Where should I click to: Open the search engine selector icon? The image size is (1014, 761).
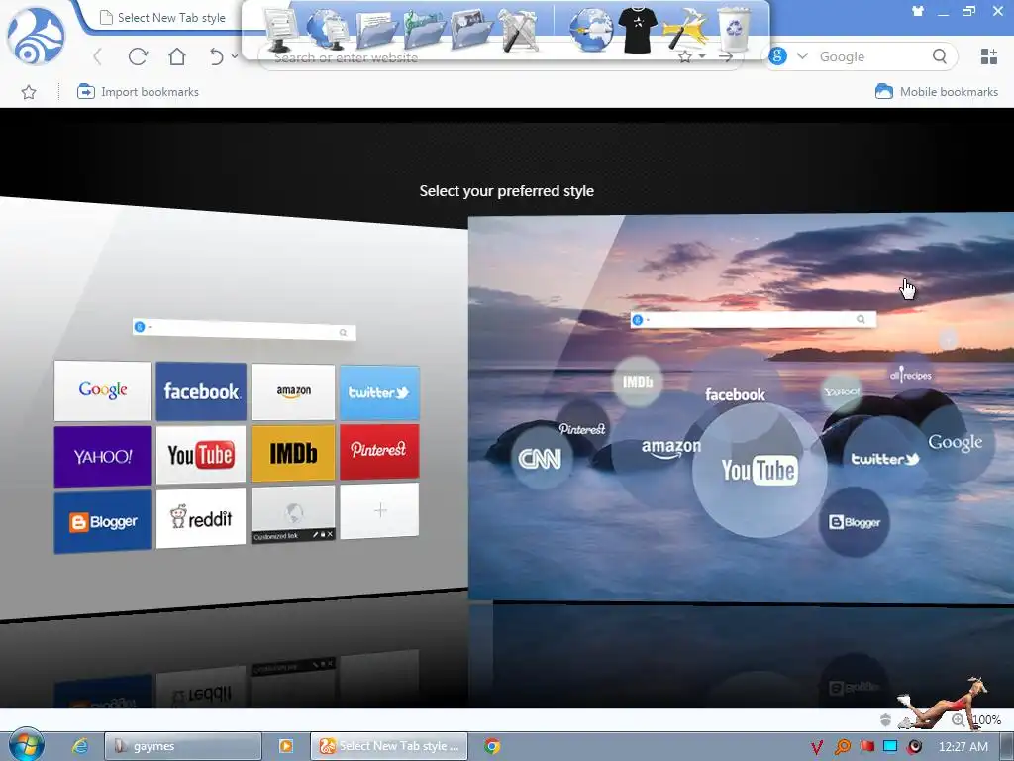(777, 56)
